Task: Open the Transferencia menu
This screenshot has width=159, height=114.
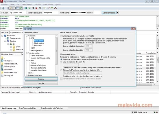Action: (27, 5)
